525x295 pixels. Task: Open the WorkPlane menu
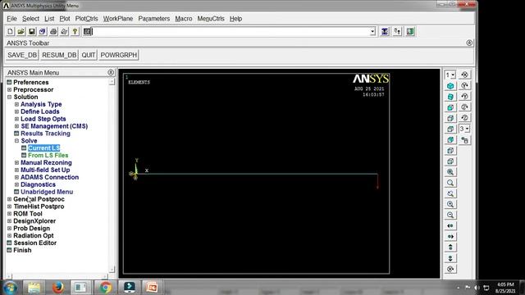[118, 19]
